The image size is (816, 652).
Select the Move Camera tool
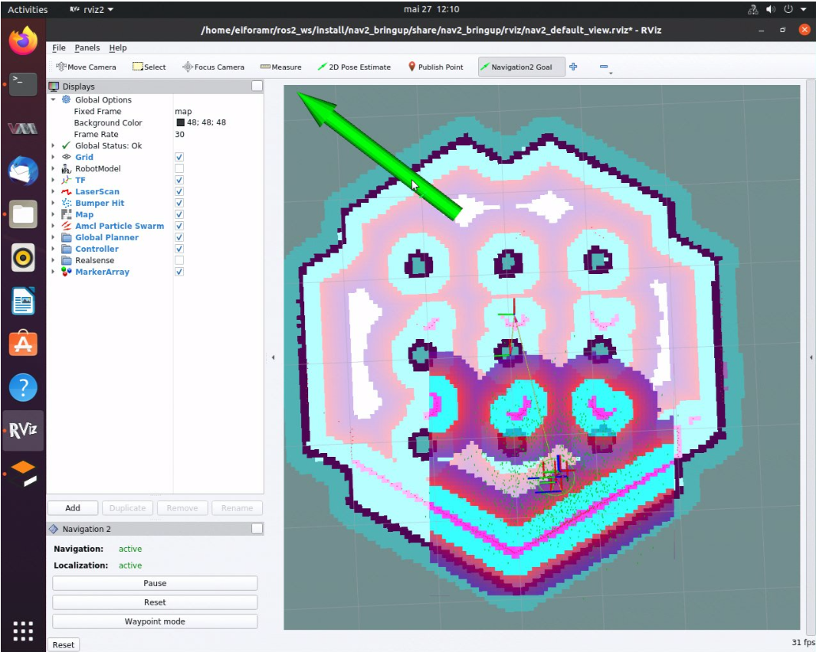[85, 67]
